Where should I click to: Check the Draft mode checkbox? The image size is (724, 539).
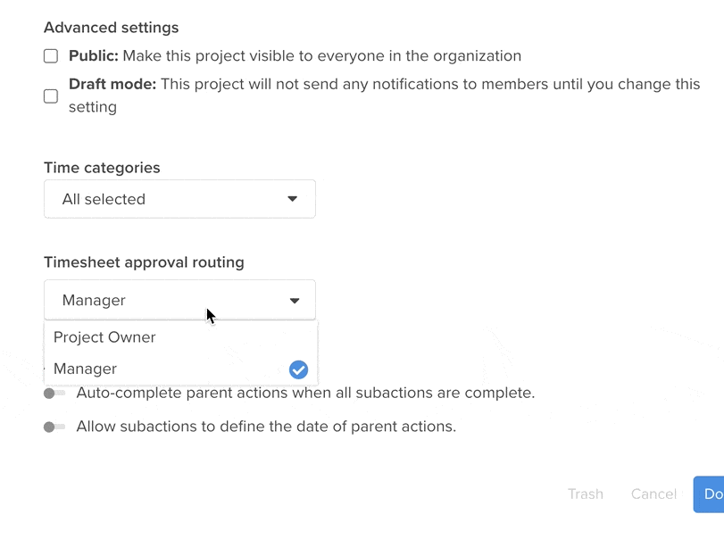51,95
